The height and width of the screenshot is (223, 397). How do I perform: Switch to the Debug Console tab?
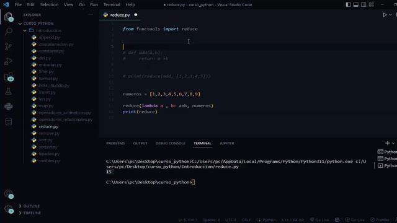[x=171, y=143]
